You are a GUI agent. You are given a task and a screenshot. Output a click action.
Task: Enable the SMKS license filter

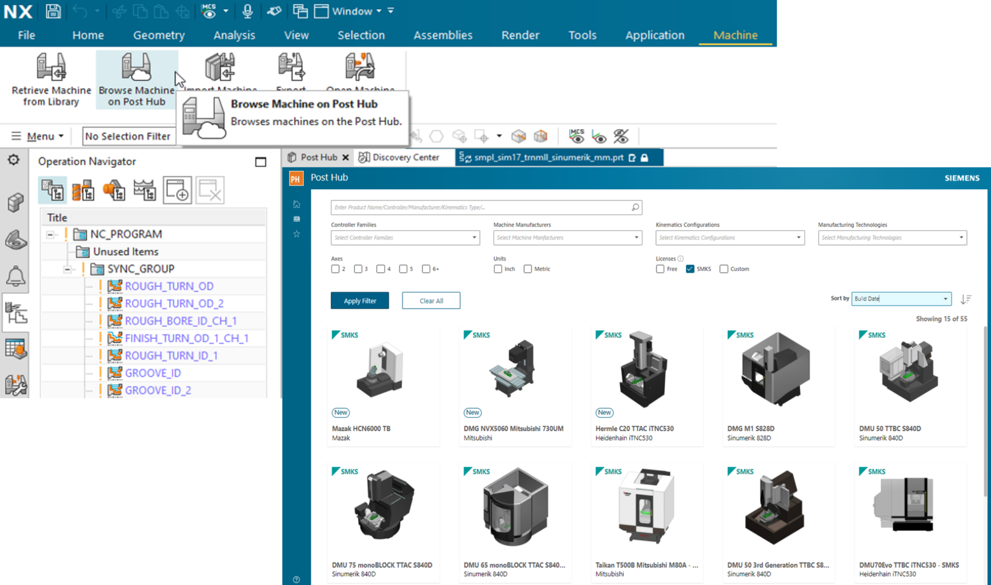690,269
